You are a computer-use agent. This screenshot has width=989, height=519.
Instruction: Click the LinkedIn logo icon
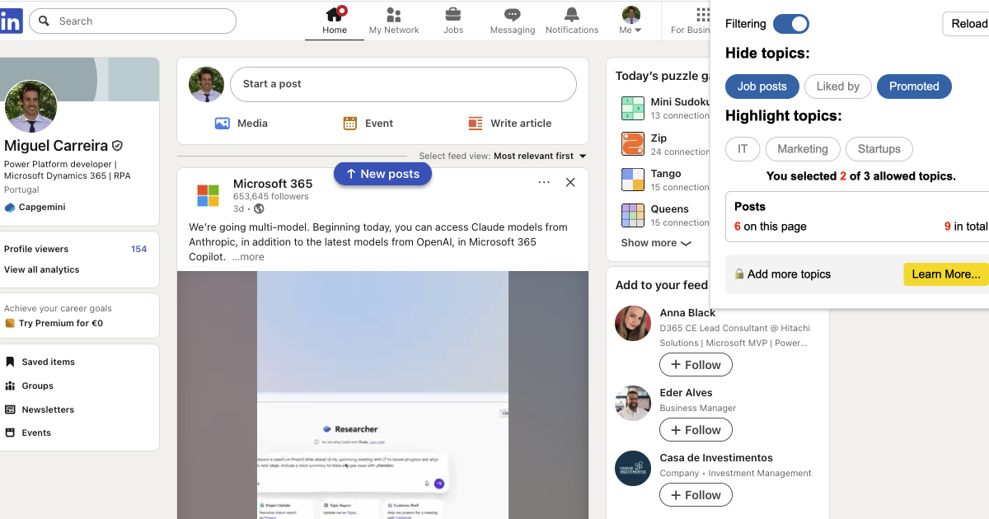(x=11, y=21)
